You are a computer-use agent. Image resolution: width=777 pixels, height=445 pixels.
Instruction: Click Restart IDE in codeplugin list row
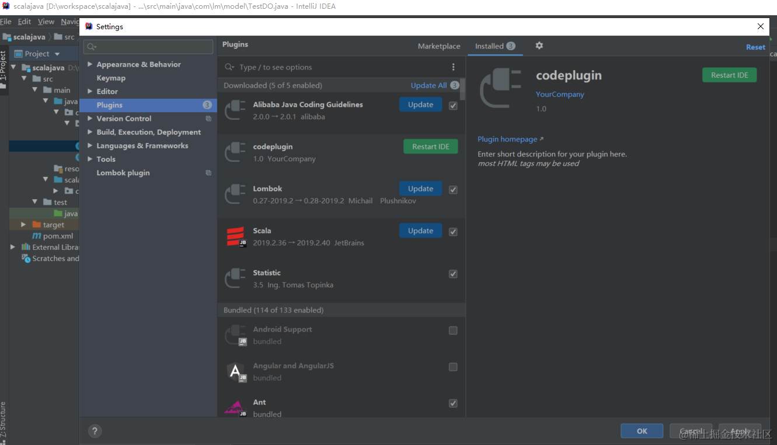click(x=431, y=147)
